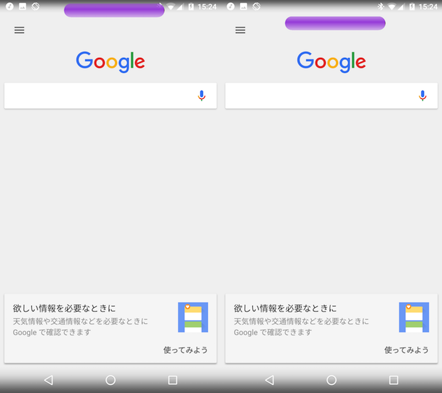Tap card illustration thumbnail on left card
This screenshot has height=393, width=442.
pos(193,317)
